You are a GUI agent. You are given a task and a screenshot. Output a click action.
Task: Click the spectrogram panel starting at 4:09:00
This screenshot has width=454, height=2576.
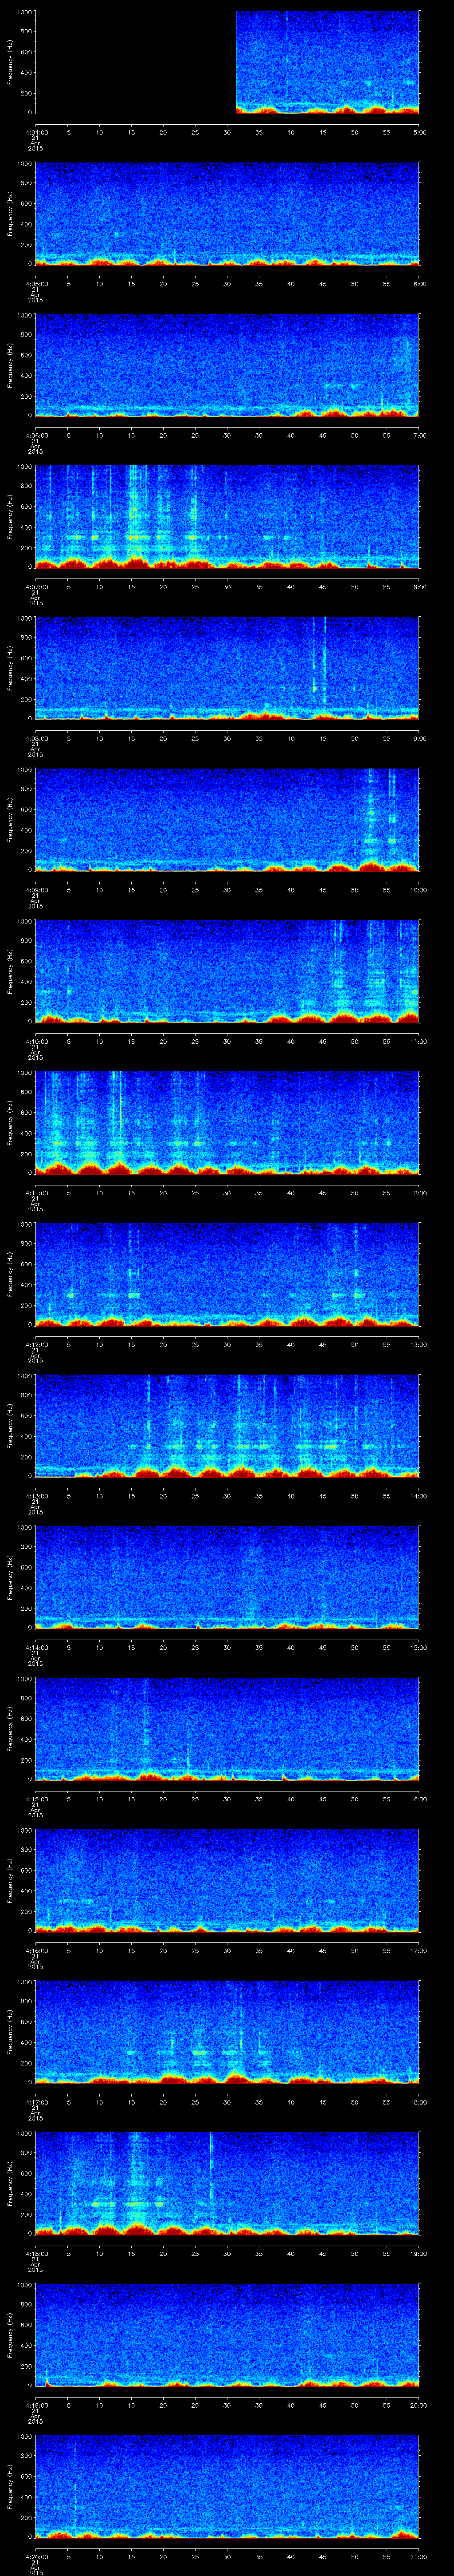pyautogui.click(x=227, y=819)
